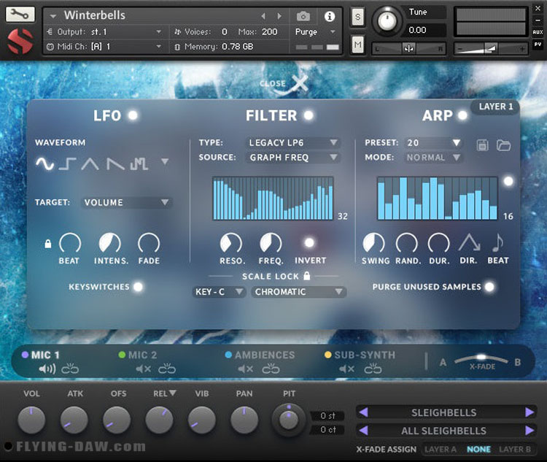Click the Output st. 1 field
The image size is (547, 462).
[x=104, y=32]
